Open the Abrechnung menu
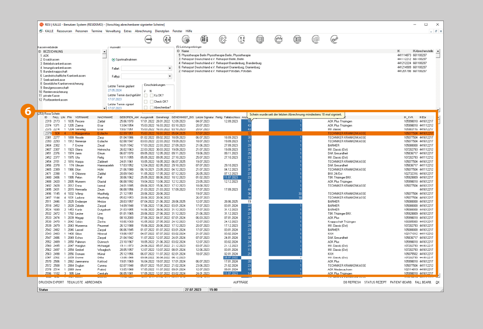 point(143,31)
